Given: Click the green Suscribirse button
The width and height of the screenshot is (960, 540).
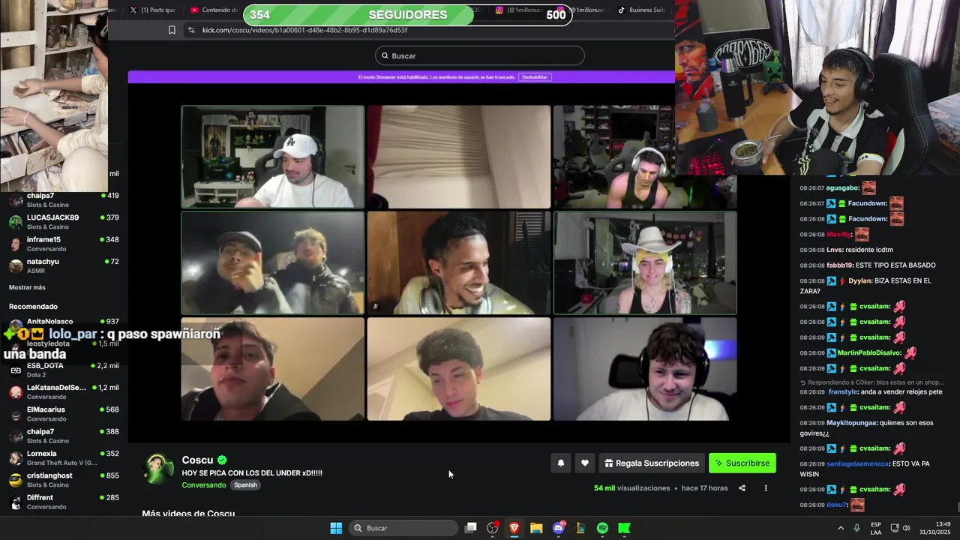Looking at the screenshot, I should (742, 463).
